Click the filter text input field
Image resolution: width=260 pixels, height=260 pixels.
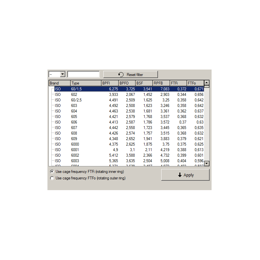(x=84, y=74)
